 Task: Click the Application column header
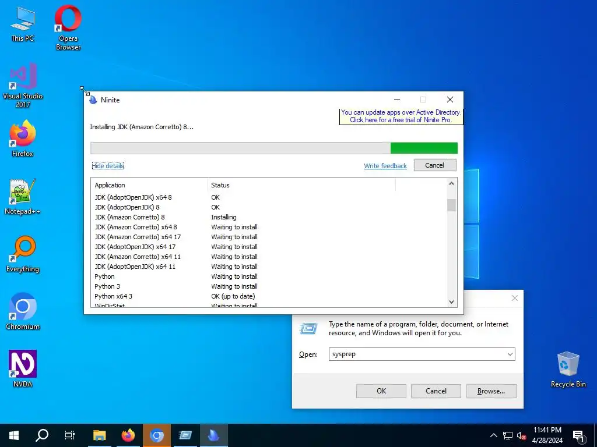[x=149, y=185]
